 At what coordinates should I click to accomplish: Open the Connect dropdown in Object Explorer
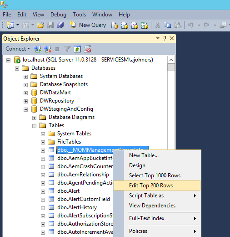[18, 49]
